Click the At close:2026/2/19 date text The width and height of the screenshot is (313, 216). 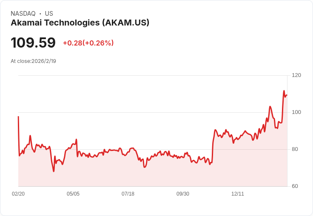tap(33, 61)
